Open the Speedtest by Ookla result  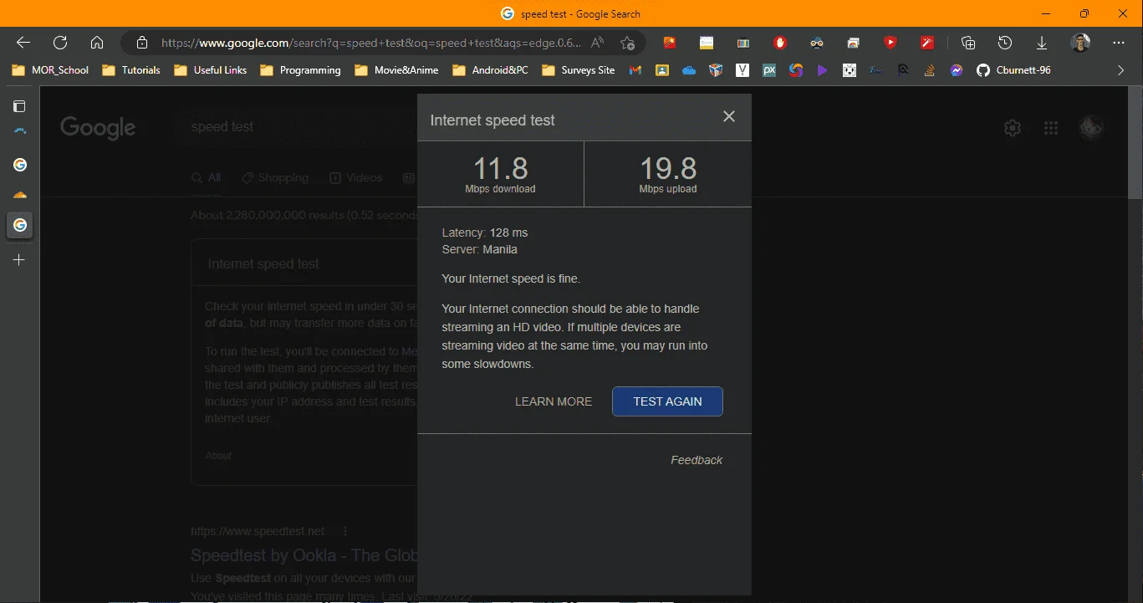click(304, 555)
